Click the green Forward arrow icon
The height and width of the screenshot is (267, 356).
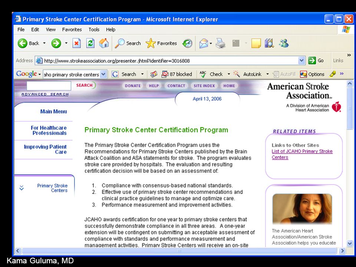pos(56,43)
